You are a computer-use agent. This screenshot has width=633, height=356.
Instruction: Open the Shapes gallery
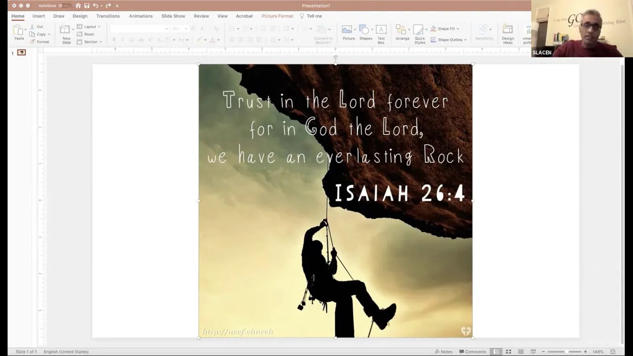click(x=366, y=33)
